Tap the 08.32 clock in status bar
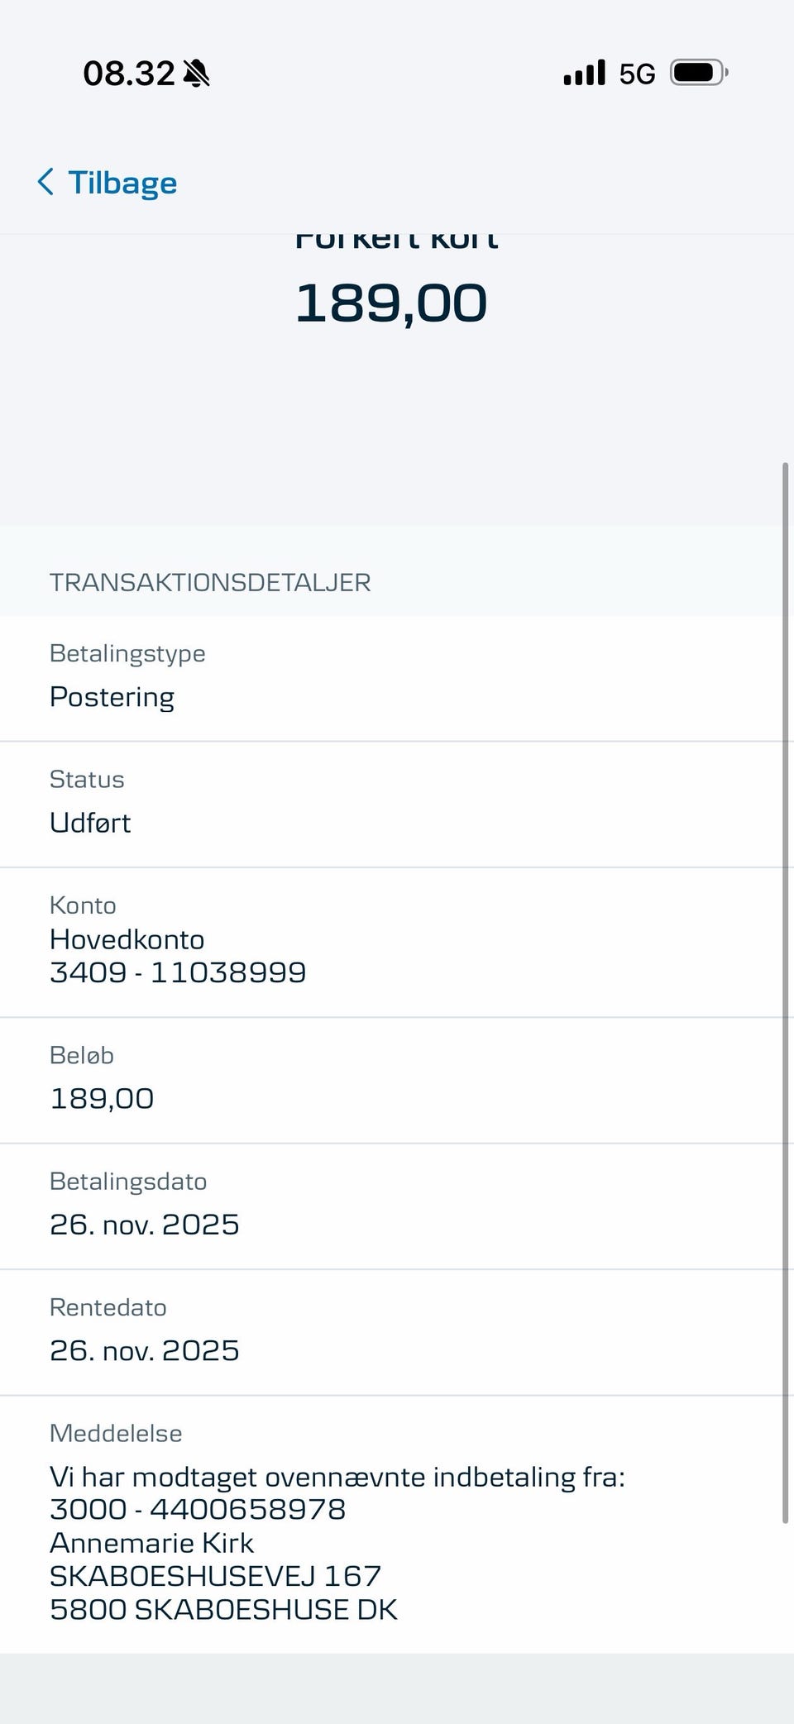794x1724 pixels. 129,74
